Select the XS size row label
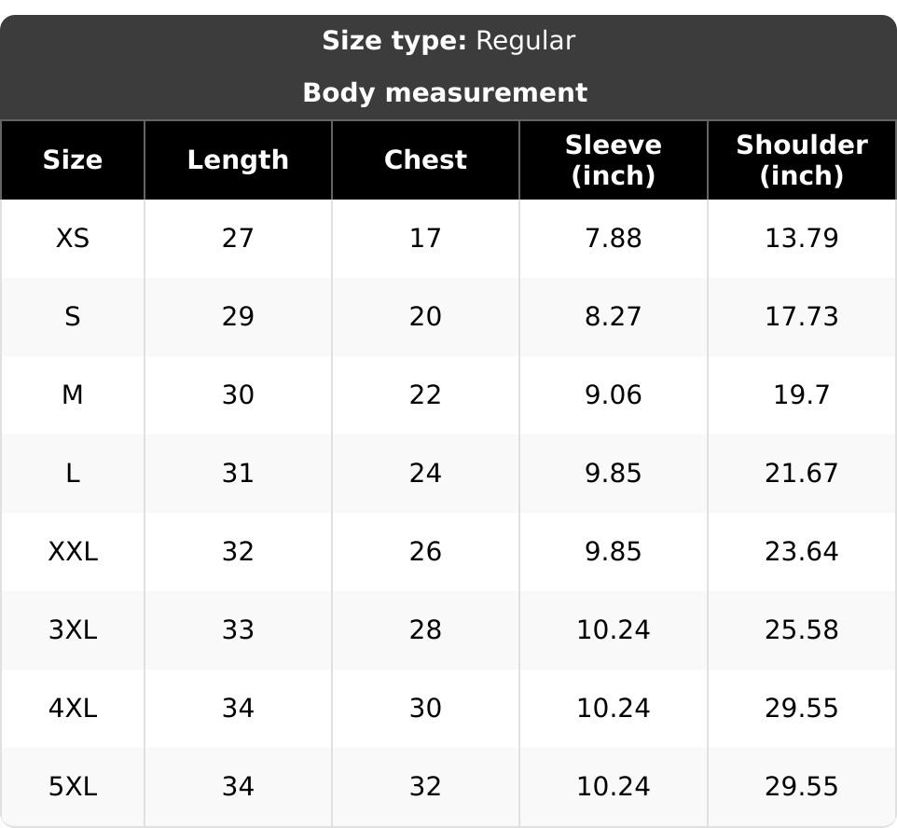Screen dimensions: 897x828 click(73, 238)
